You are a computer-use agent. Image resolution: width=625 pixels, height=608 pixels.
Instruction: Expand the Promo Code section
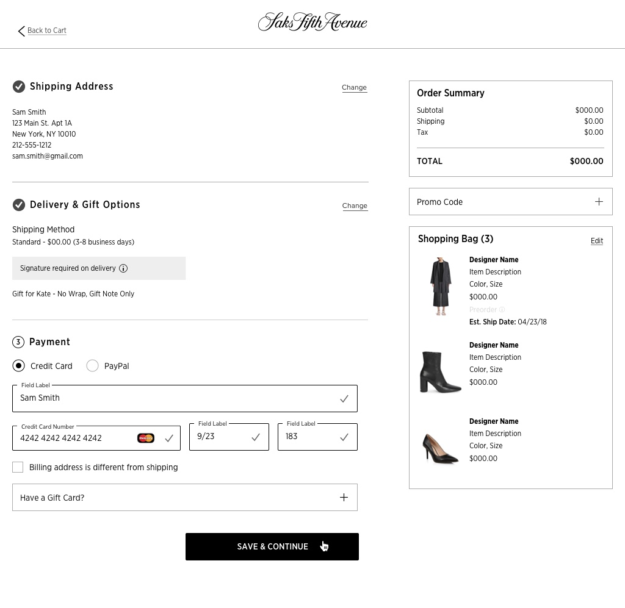(x=599, y=202)
